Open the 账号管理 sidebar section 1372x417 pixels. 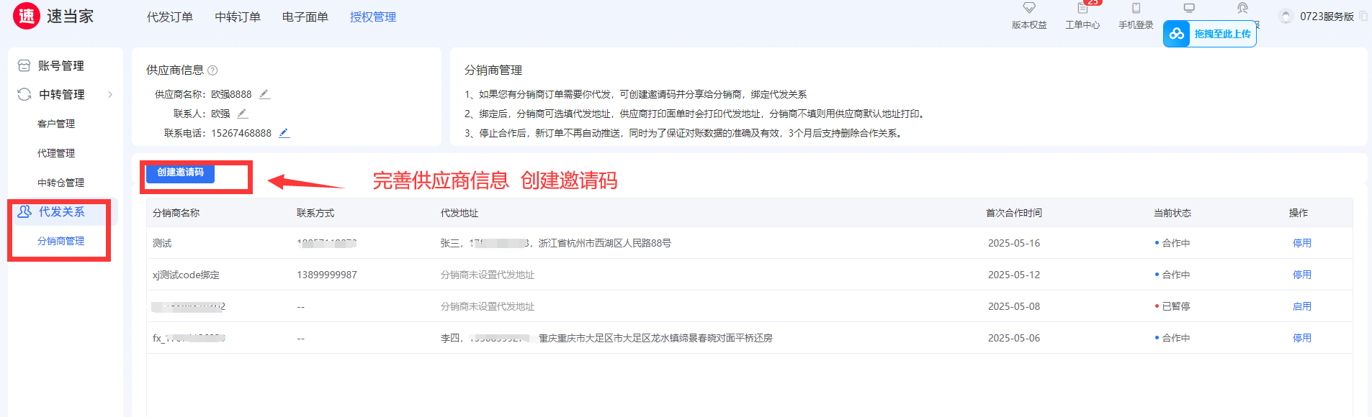(x=60, y=66)
